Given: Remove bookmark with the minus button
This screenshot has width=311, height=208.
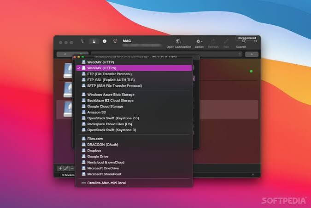Looking at the screenshot, I should pos(72,168).
